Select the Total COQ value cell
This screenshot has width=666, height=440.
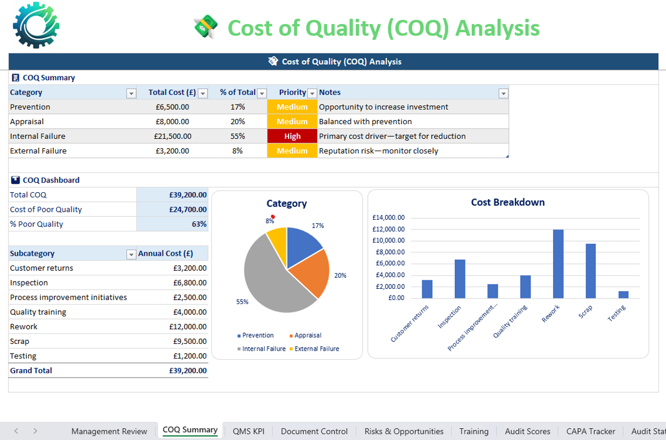coord(172,194)
